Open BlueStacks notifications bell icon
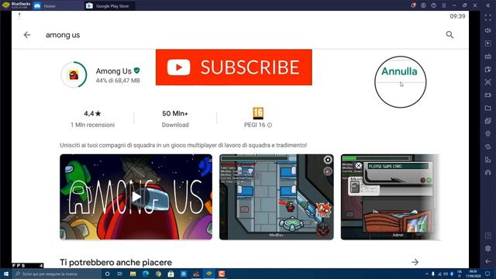The height and width of the screenshot is (279, 496). 413,5
